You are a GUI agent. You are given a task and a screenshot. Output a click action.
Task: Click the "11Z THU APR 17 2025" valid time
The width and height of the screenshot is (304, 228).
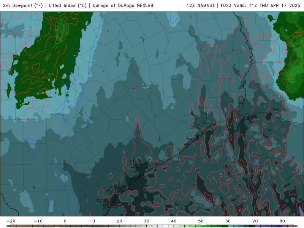tap(274, 6)
